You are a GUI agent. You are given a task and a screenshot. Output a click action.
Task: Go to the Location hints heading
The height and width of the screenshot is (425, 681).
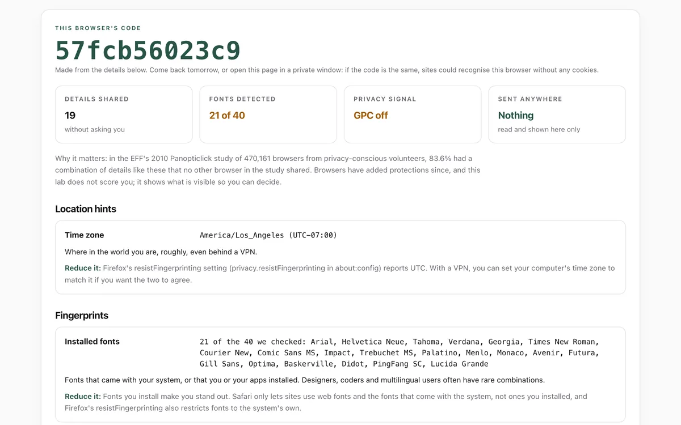[x=86, y=209]
